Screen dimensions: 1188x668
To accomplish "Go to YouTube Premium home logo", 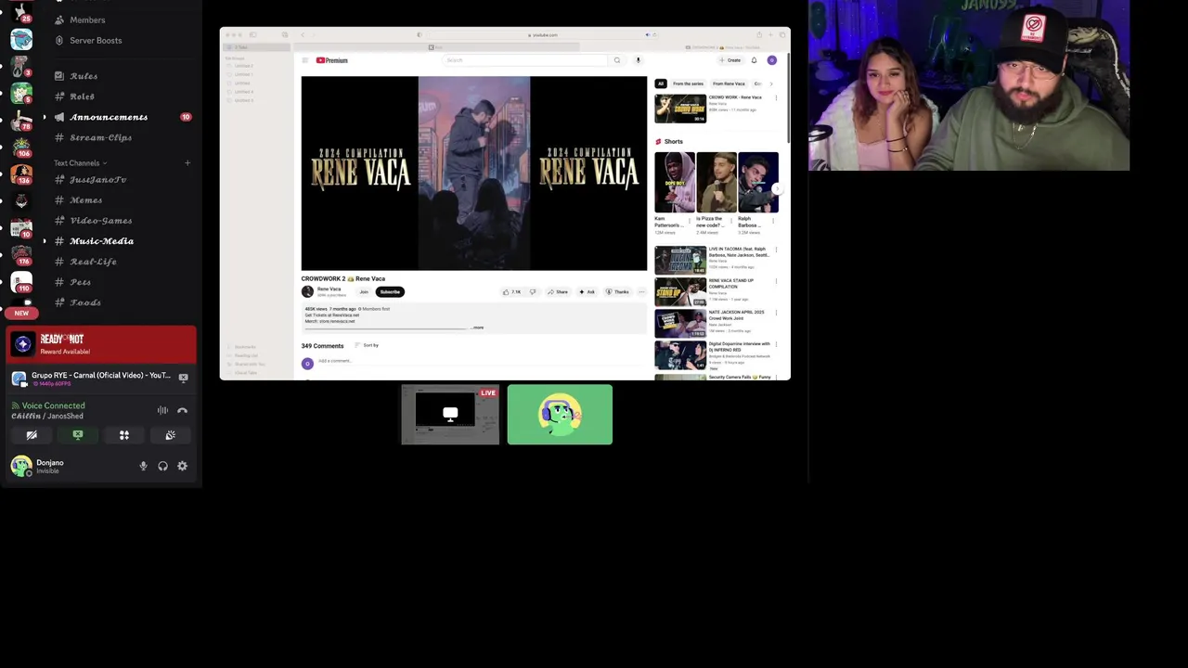I will [x=332, y=60].
